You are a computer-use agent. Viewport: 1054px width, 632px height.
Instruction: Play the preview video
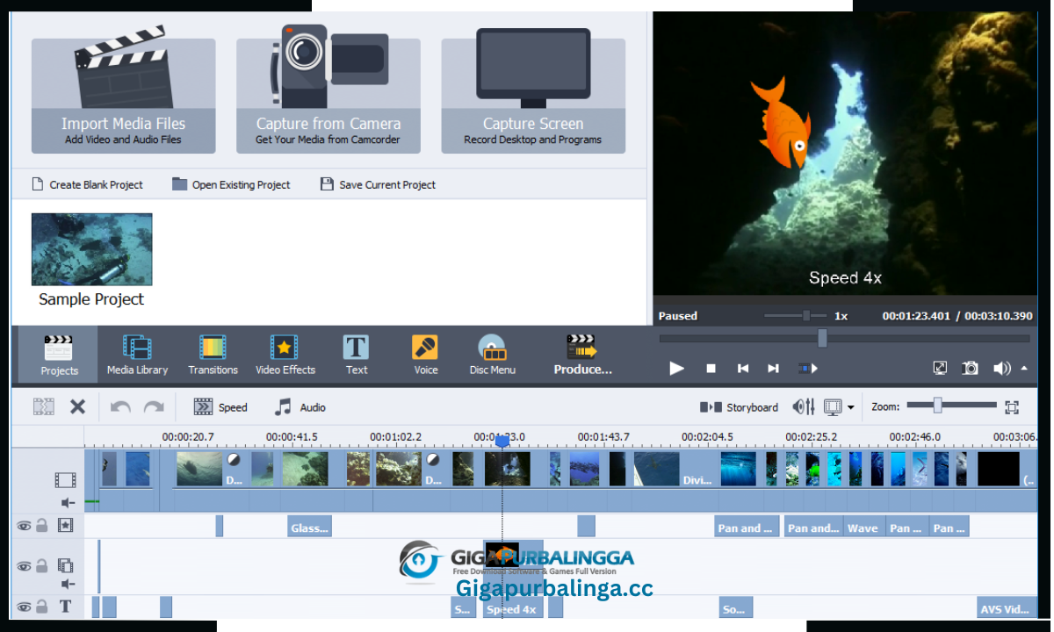pos(676,369)
